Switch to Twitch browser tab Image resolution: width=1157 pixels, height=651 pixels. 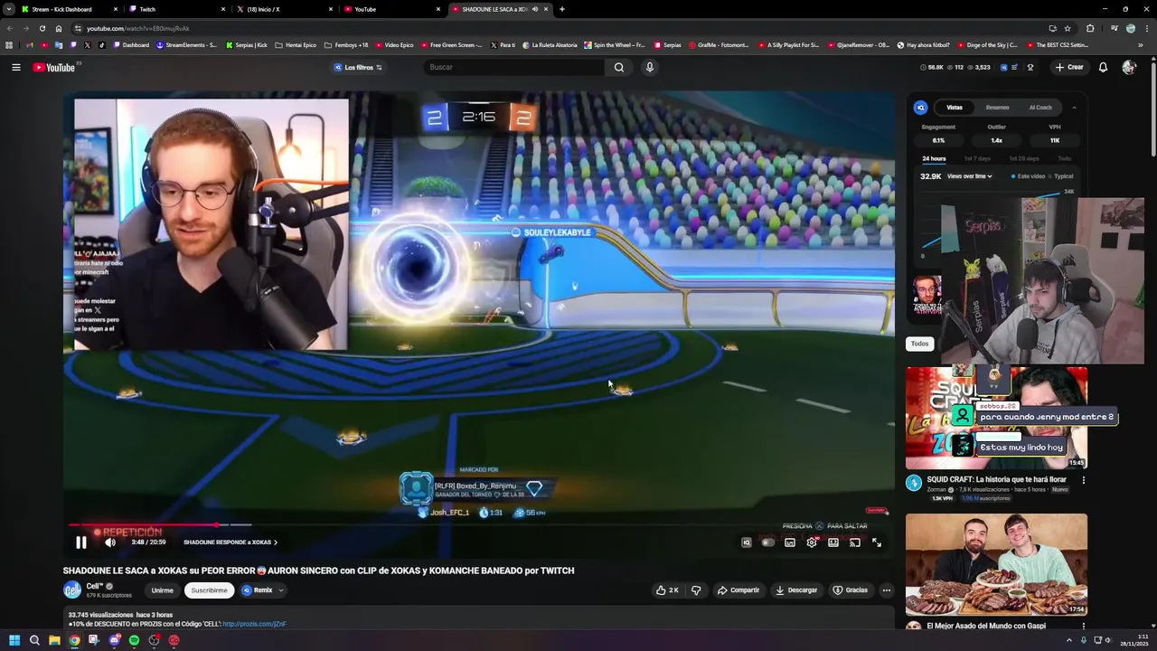[x=176, y=9]
